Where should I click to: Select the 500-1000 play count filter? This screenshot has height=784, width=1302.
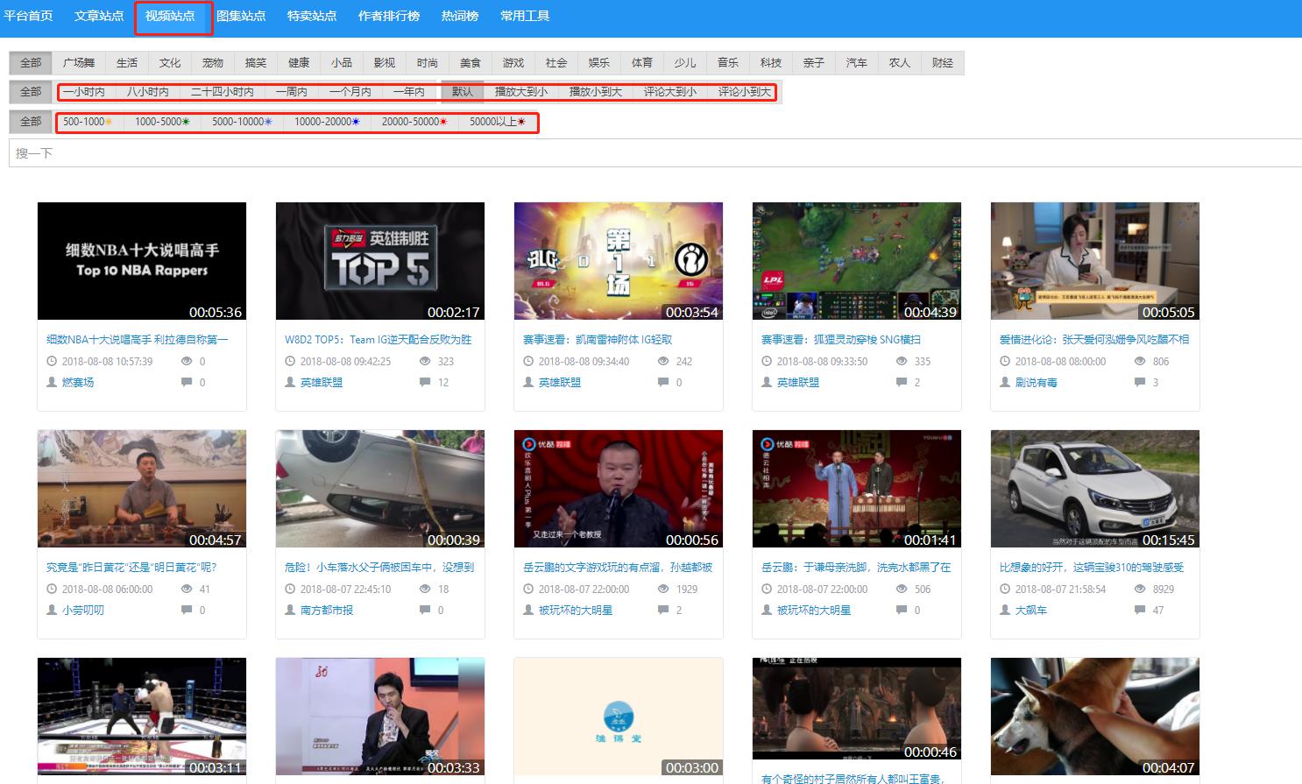pos(87,122)
